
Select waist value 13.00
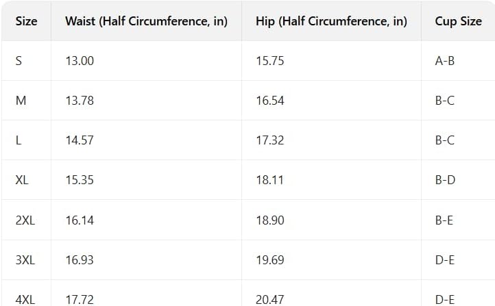click(80, 60)
